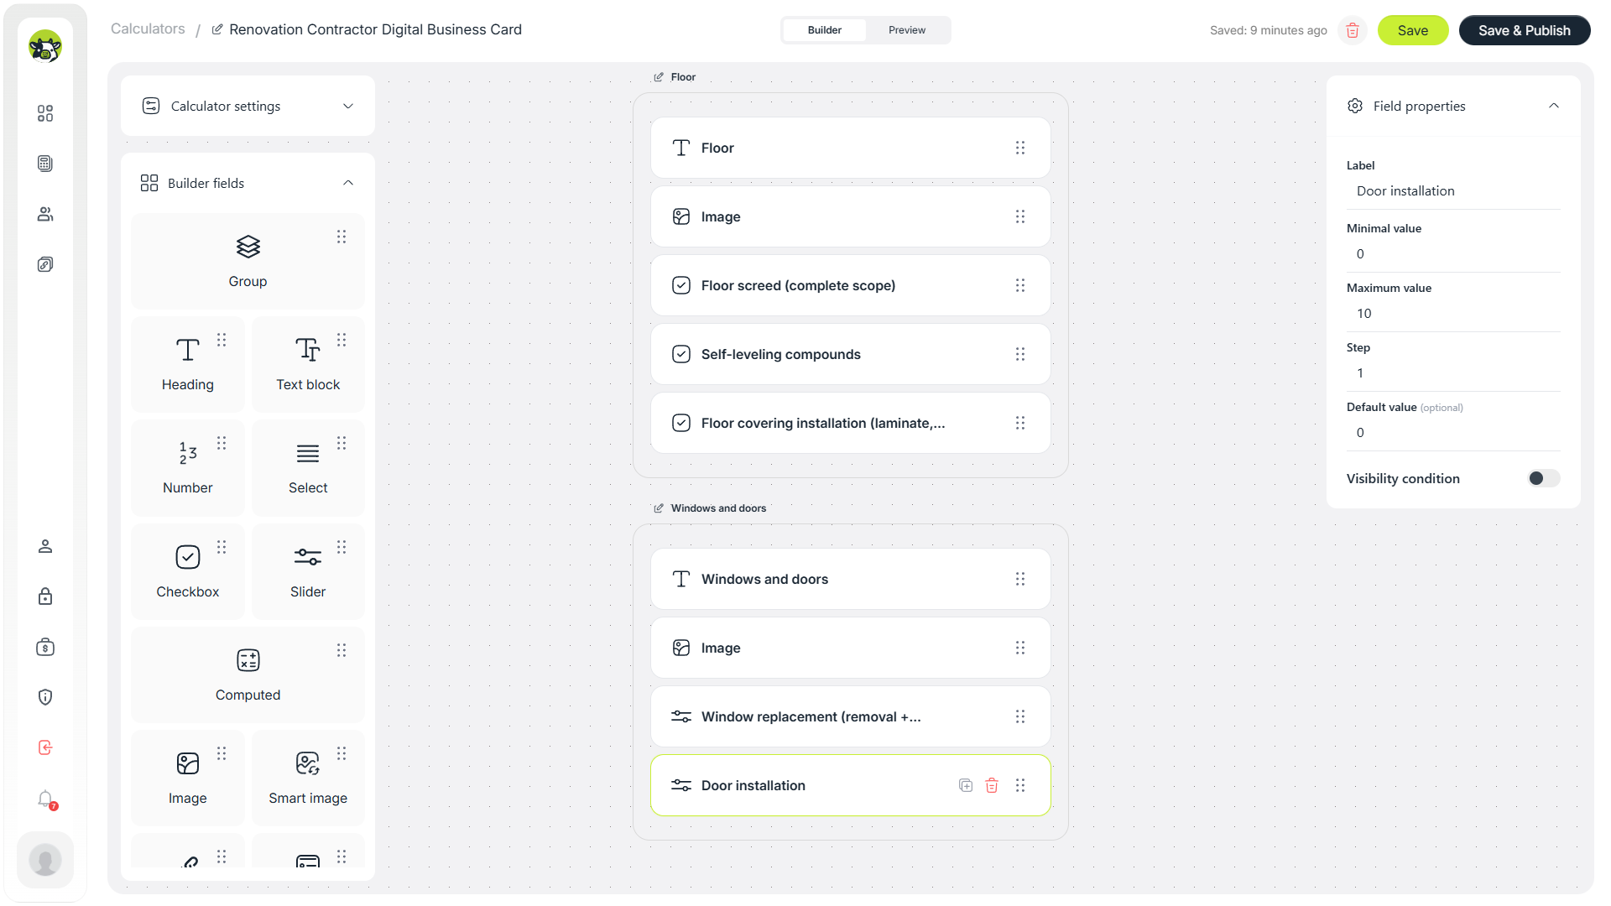Toggle the Visibility condition switch
Image resolution: width=1611 pixels, height=906 pixels.
tap(1543, 478)
